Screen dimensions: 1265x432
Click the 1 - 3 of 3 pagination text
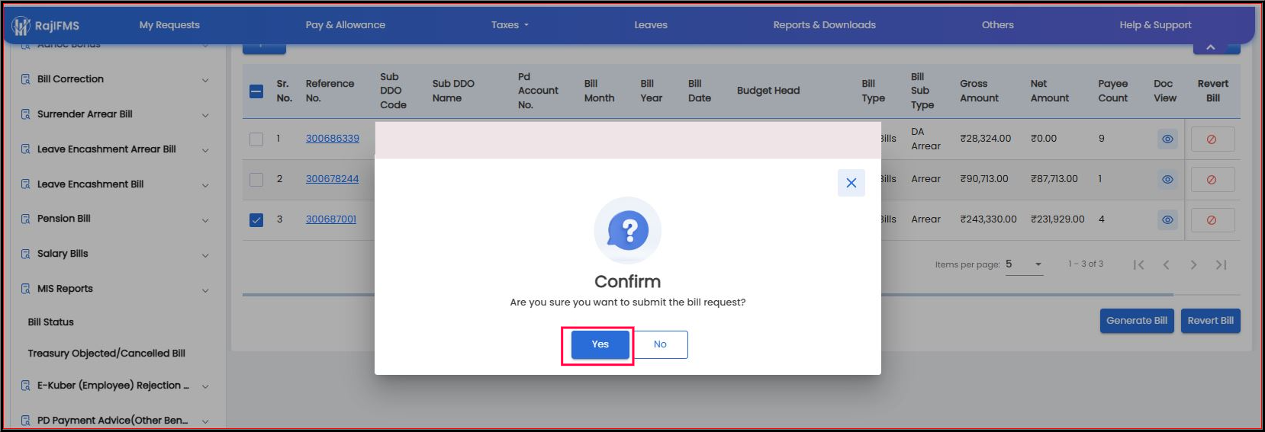coord(1086,264)
